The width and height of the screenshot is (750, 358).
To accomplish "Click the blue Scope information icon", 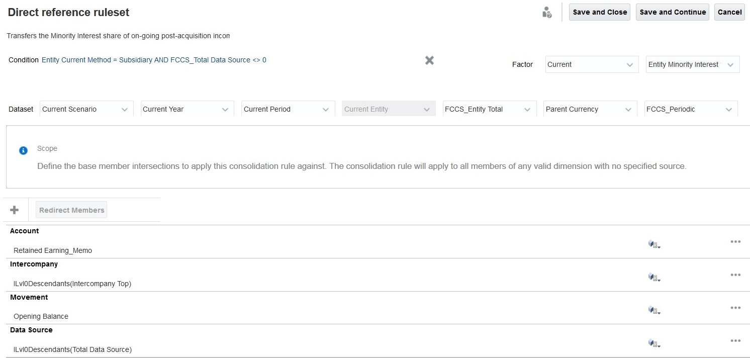I will 23,150.
